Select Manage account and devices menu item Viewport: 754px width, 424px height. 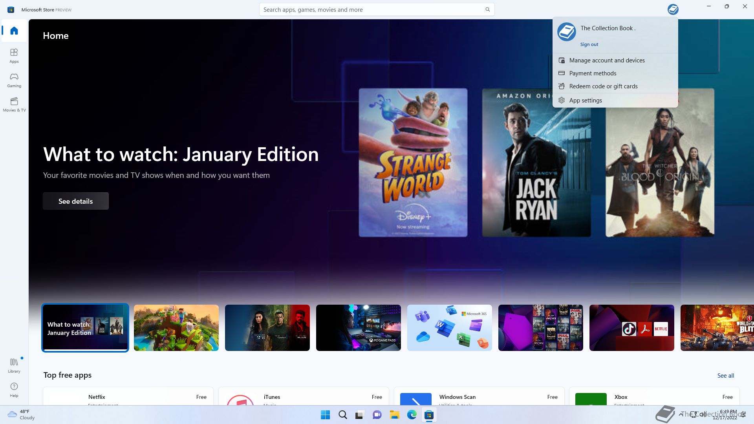click(x=615, y=60)
